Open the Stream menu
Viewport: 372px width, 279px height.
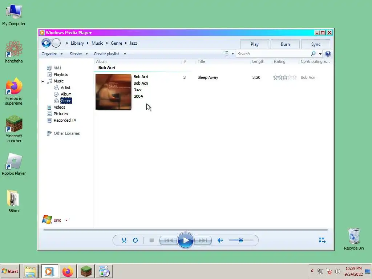[x=78, y=54]
